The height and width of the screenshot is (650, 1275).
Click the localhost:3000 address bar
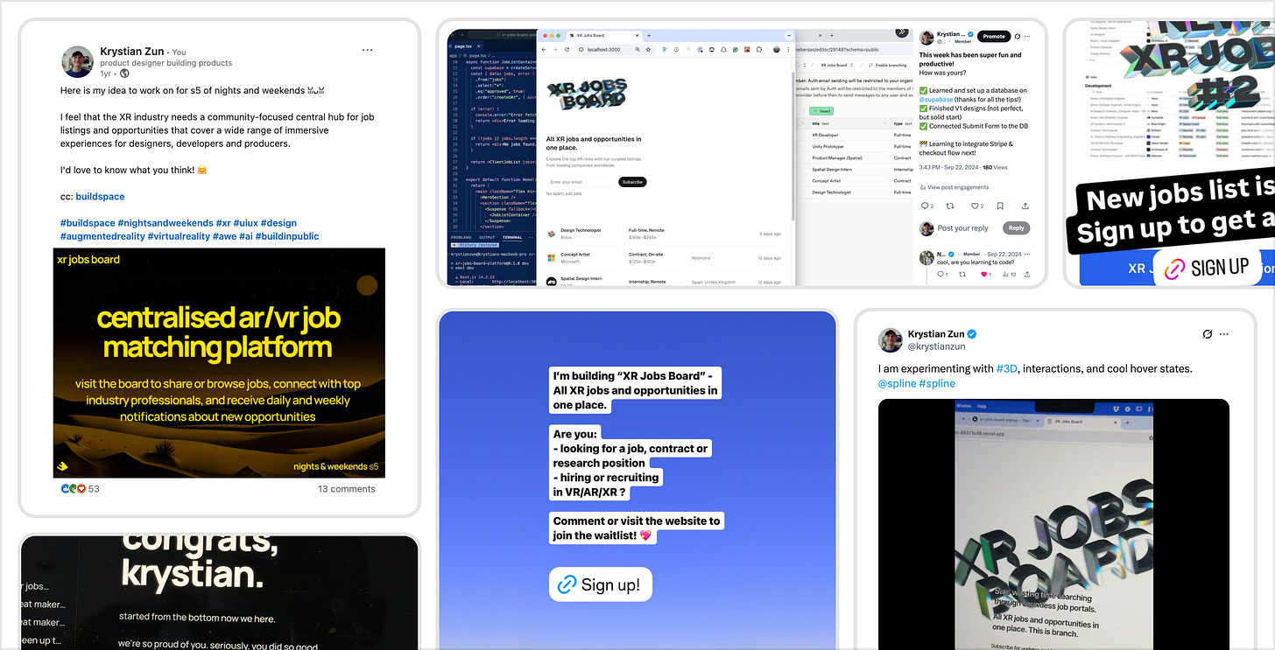coord(615,50)
